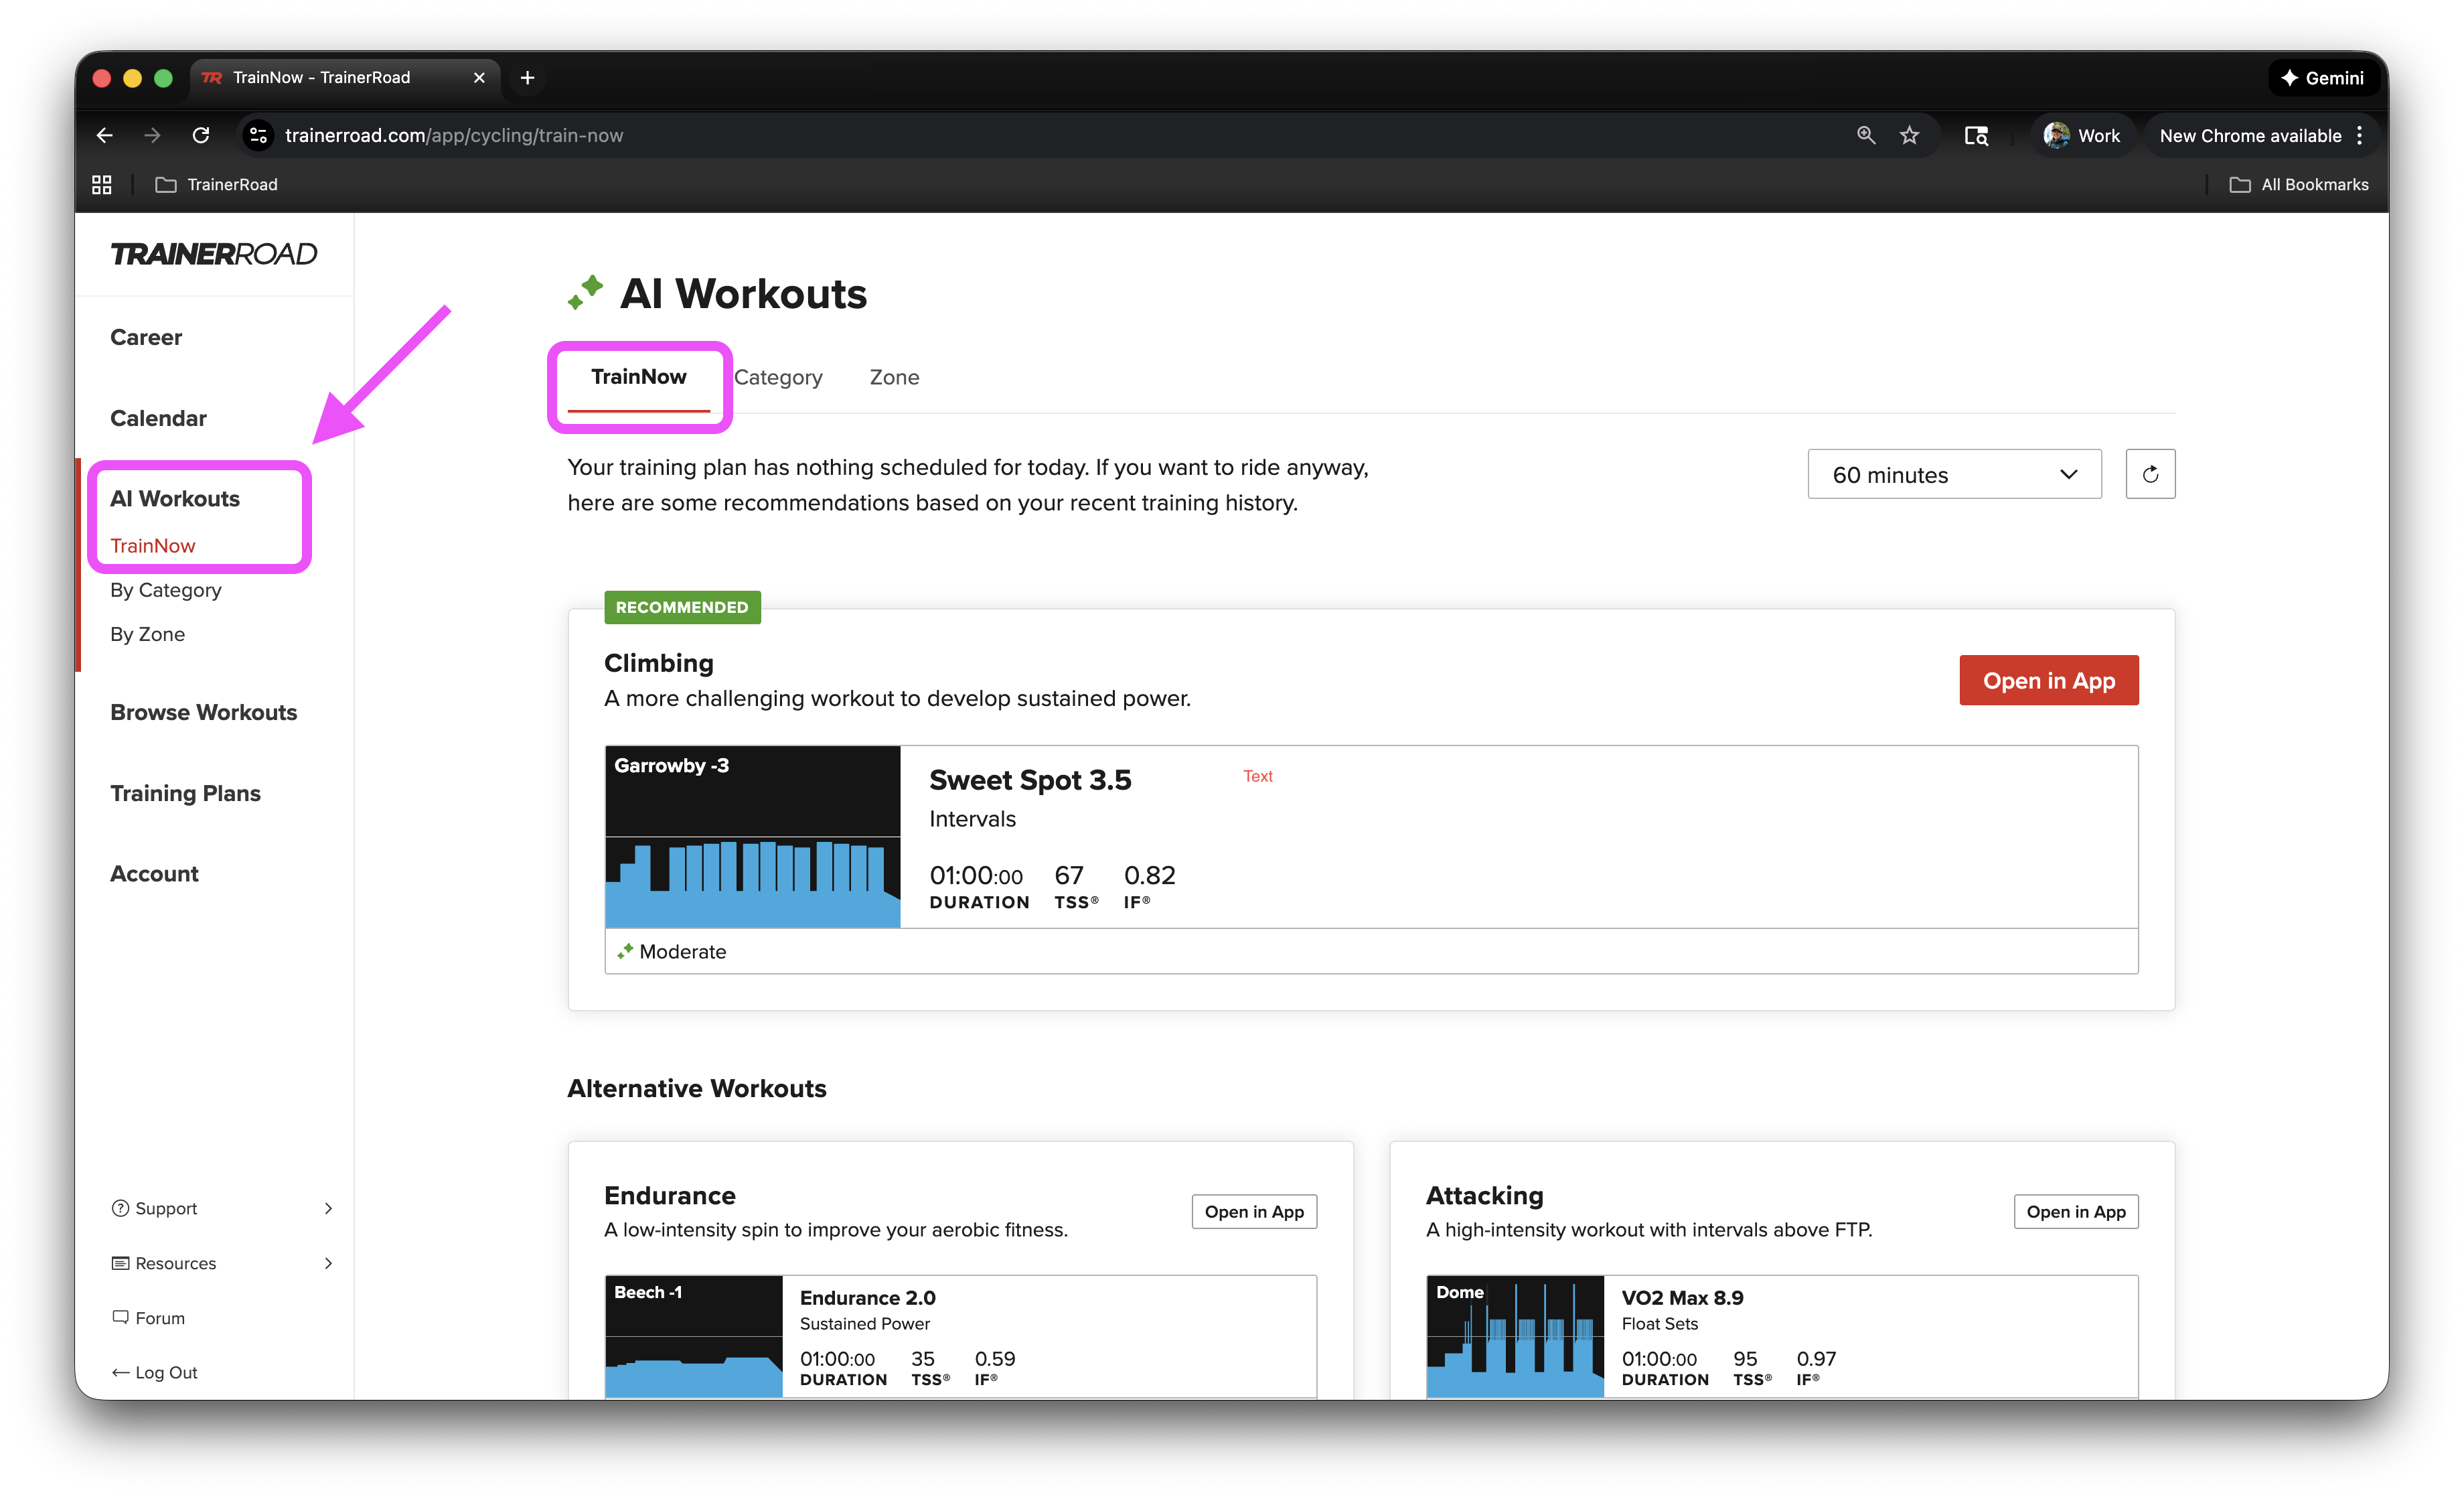Click the Forum chat bubble icon
The image size is (2464, 1499).
tap(120, 1317)
